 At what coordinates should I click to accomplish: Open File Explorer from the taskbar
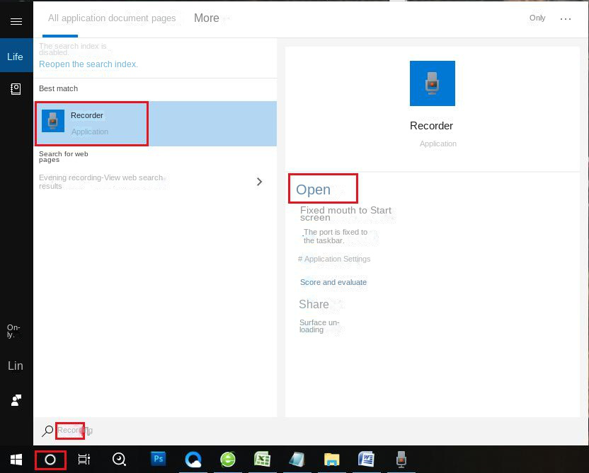tap(332, 460)
